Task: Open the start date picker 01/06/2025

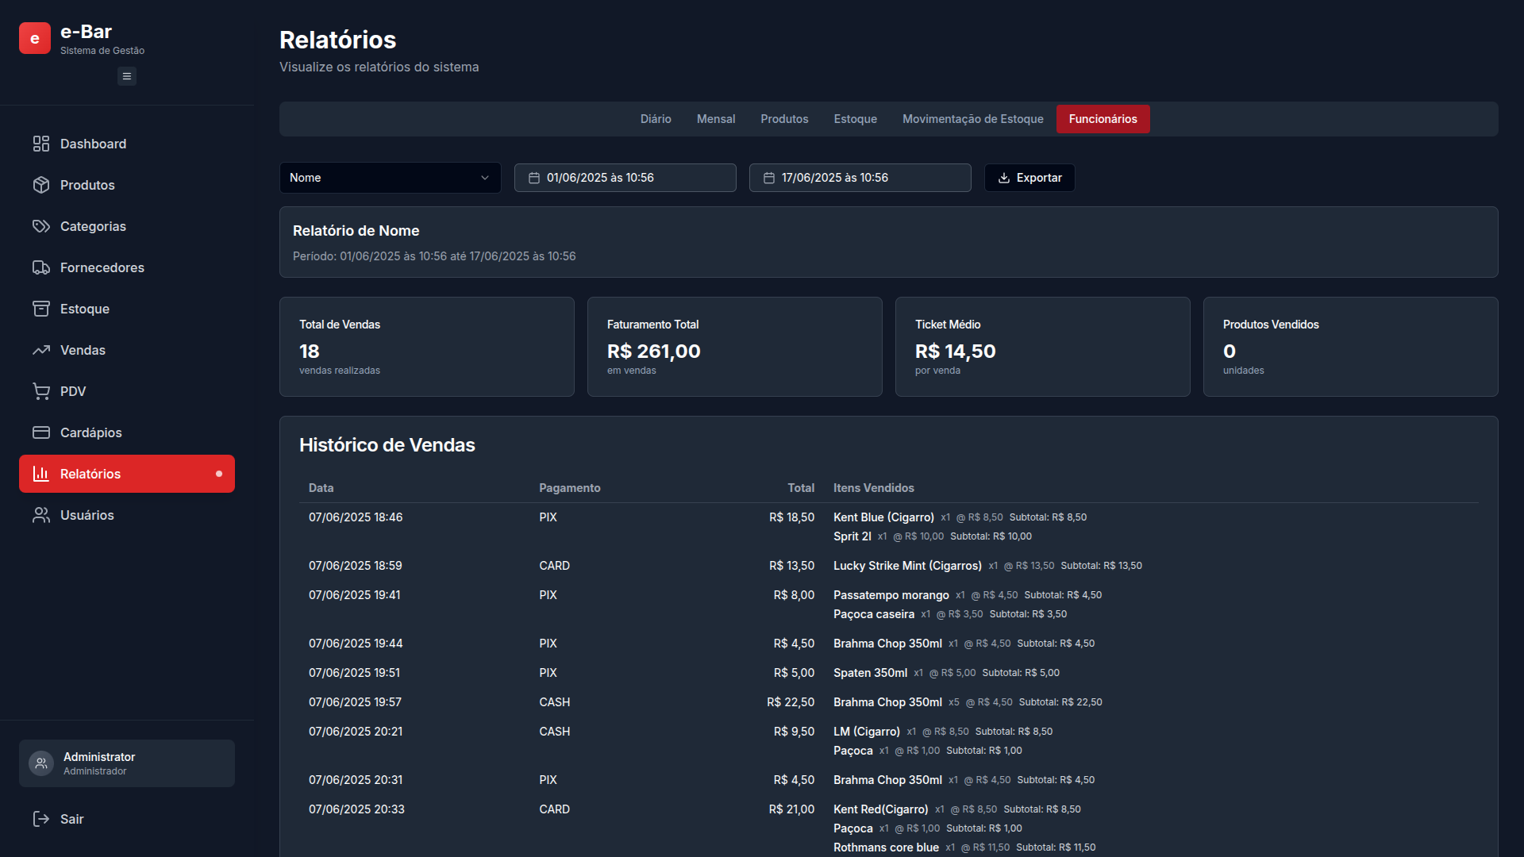Action: pos(625,178)
